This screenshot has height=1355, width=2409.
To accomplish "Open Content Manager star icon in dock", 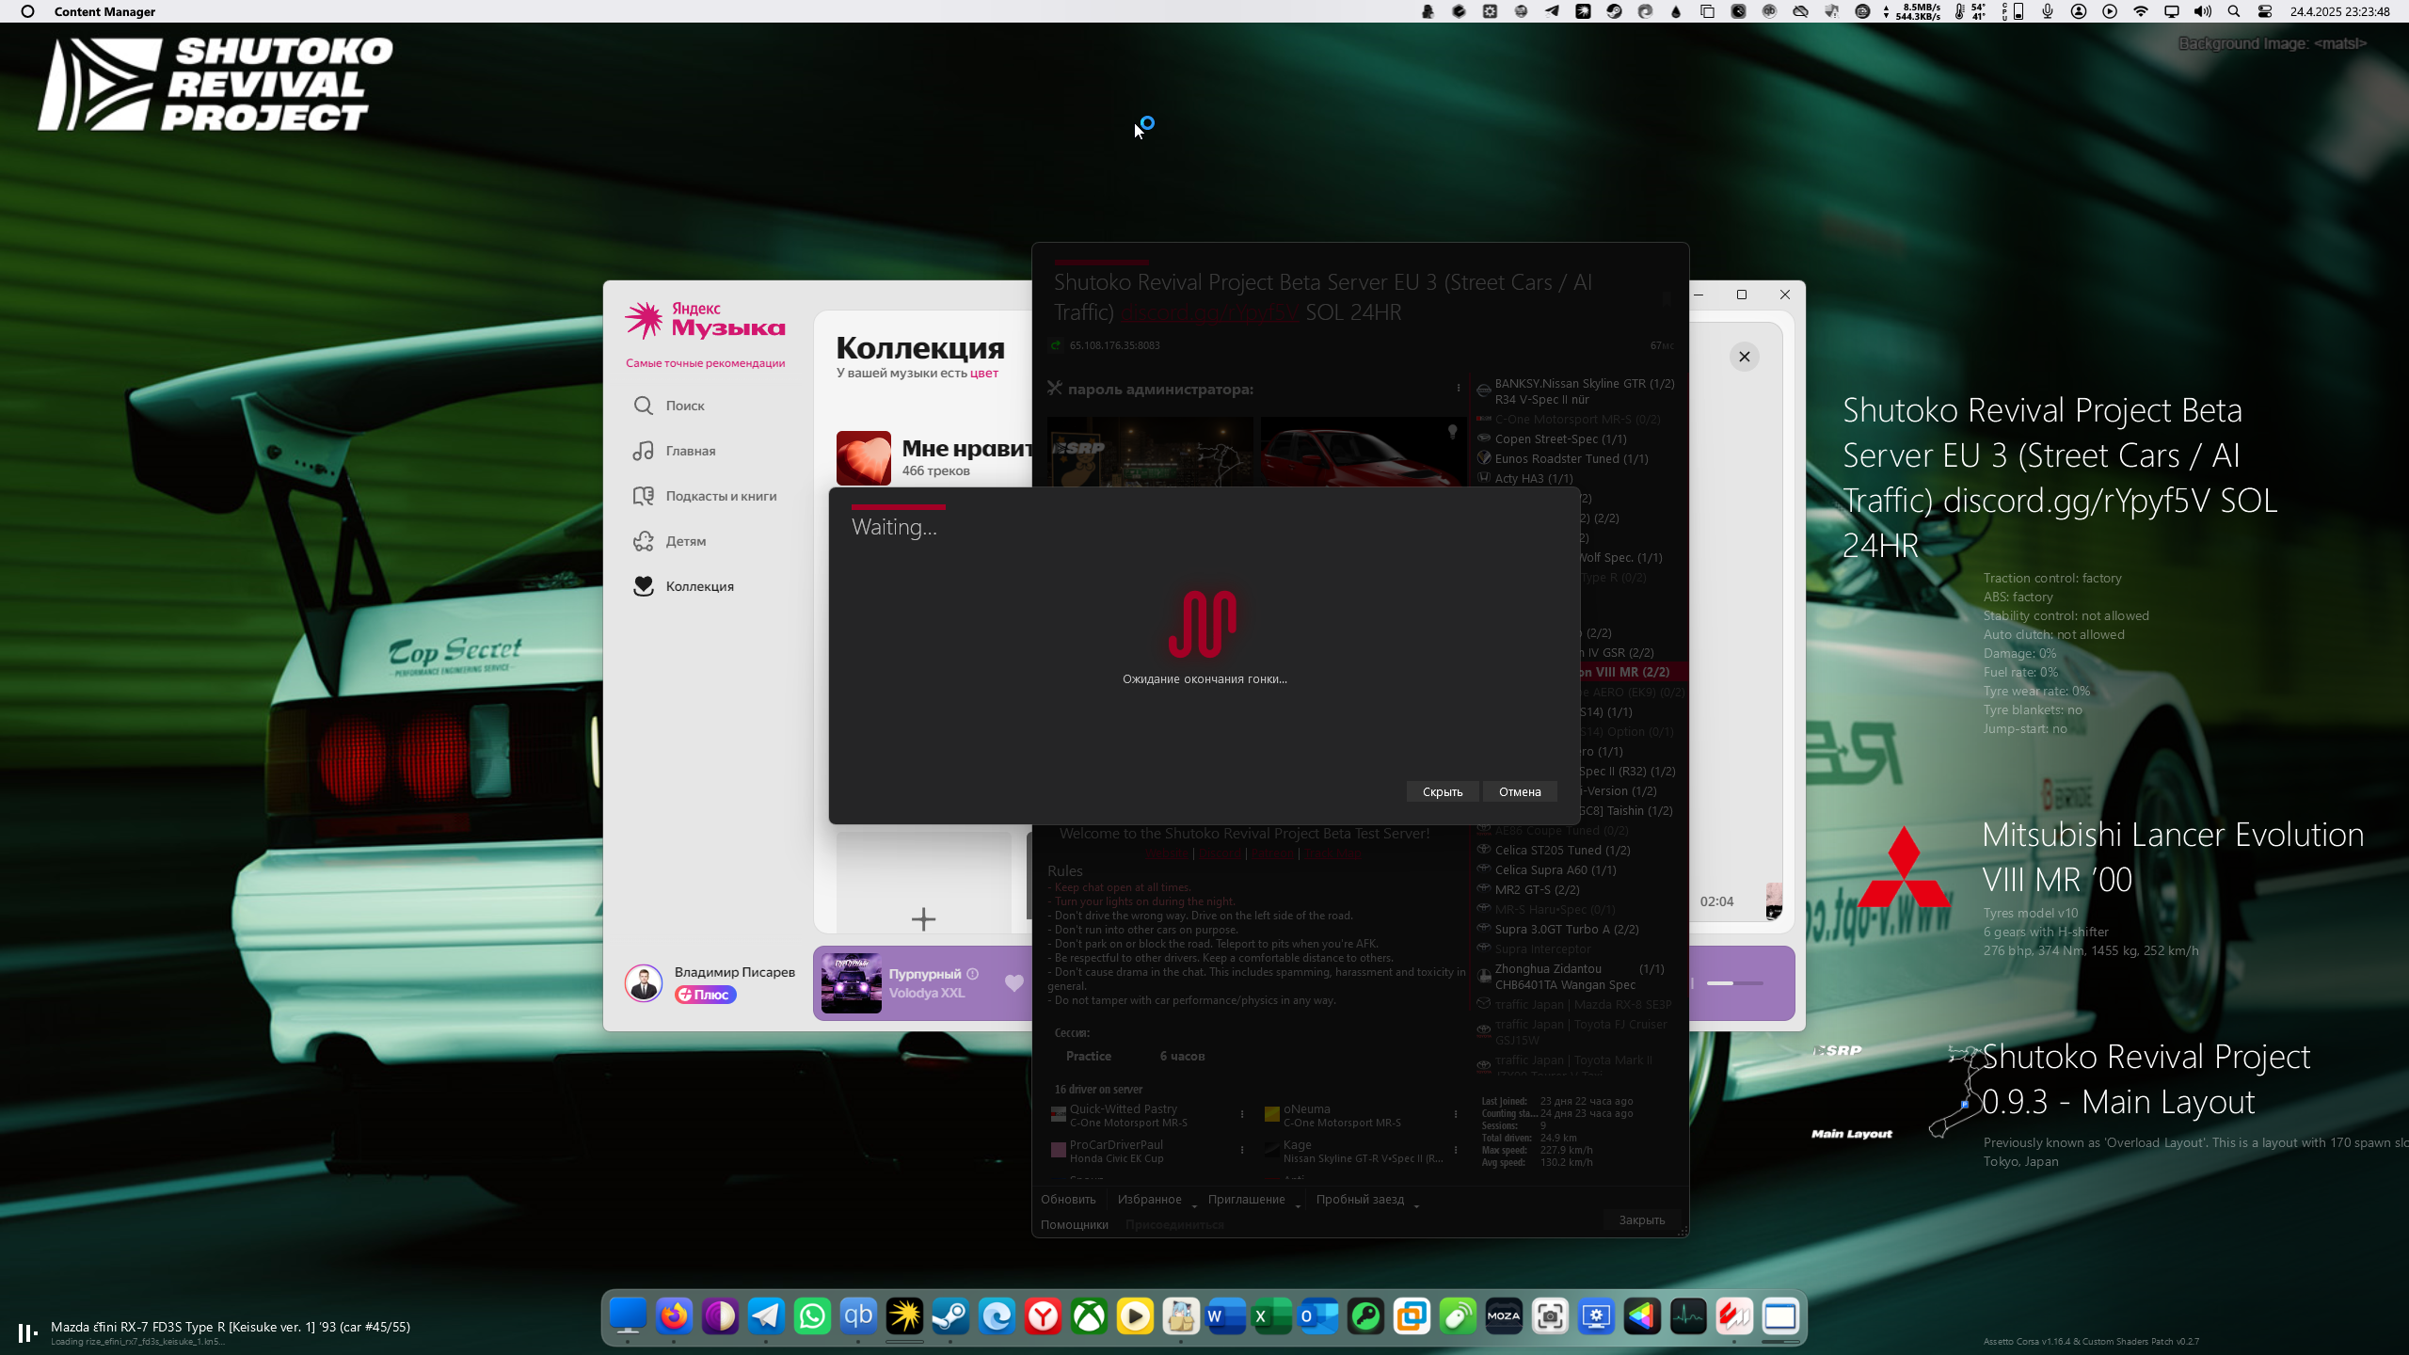I will (x=904, y=1315).
